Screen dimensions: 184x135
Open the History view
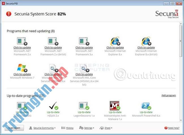coord(70,128)
